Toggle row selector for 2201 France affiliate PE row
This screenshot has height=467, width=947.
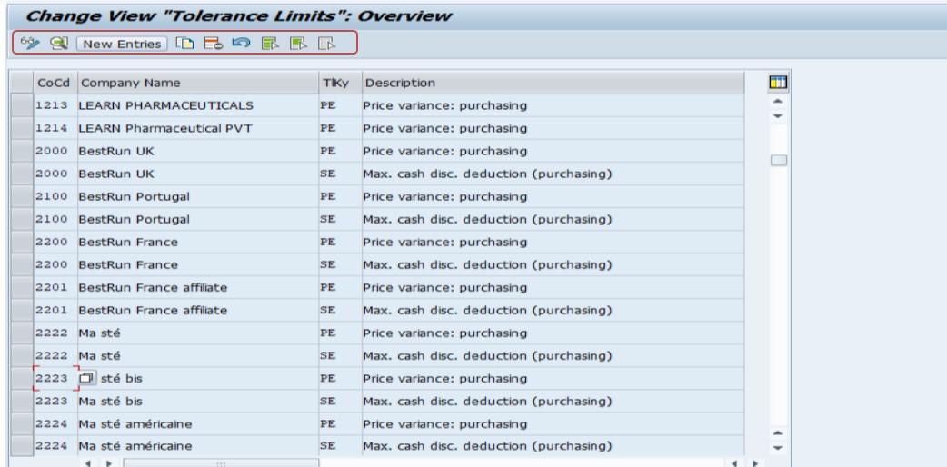(x=23, y=288)
